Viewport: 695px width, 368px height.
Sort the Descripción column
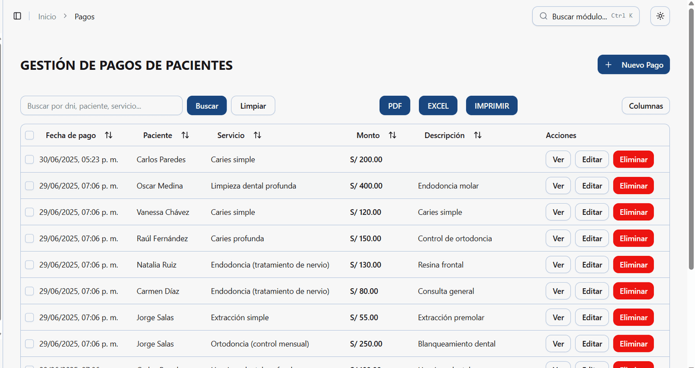click(x=477, y=135)
